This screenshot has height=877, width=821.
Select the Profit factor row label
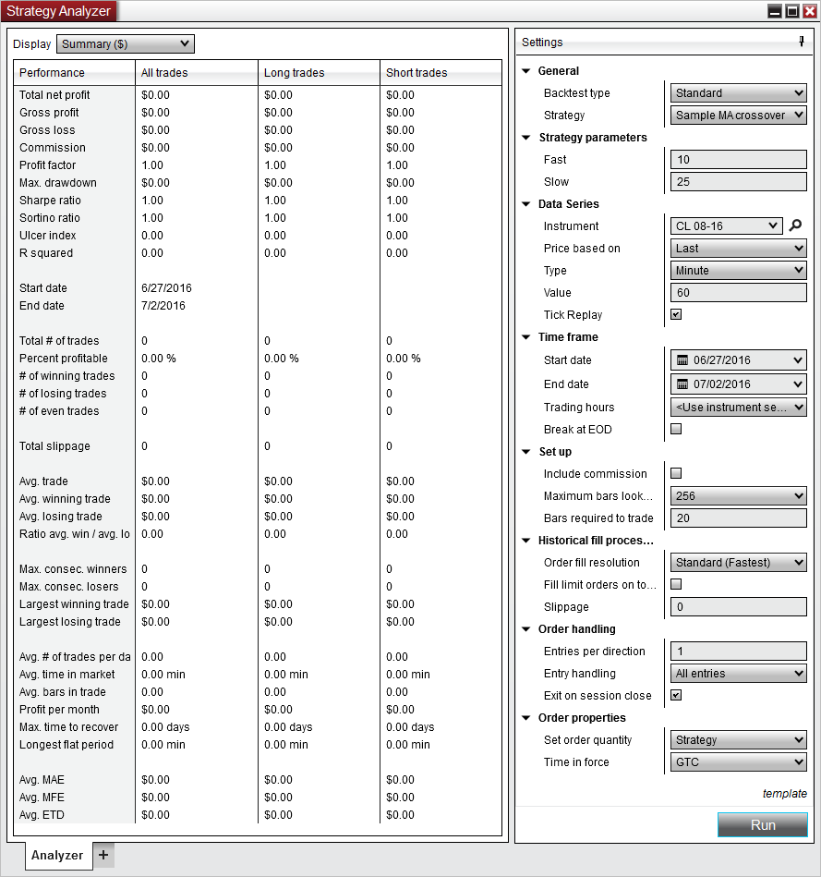coord(47,165)
